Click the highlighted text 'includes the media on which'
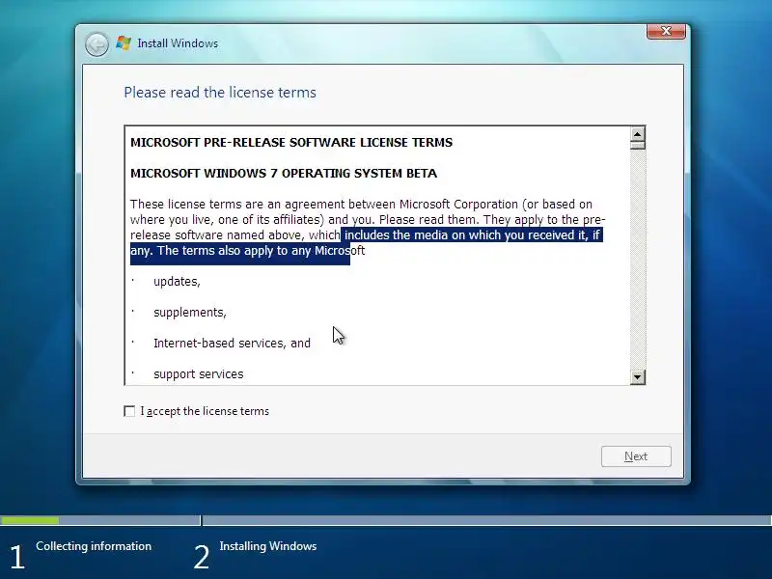Screen dimensions: 772x579 click(421, 235)
